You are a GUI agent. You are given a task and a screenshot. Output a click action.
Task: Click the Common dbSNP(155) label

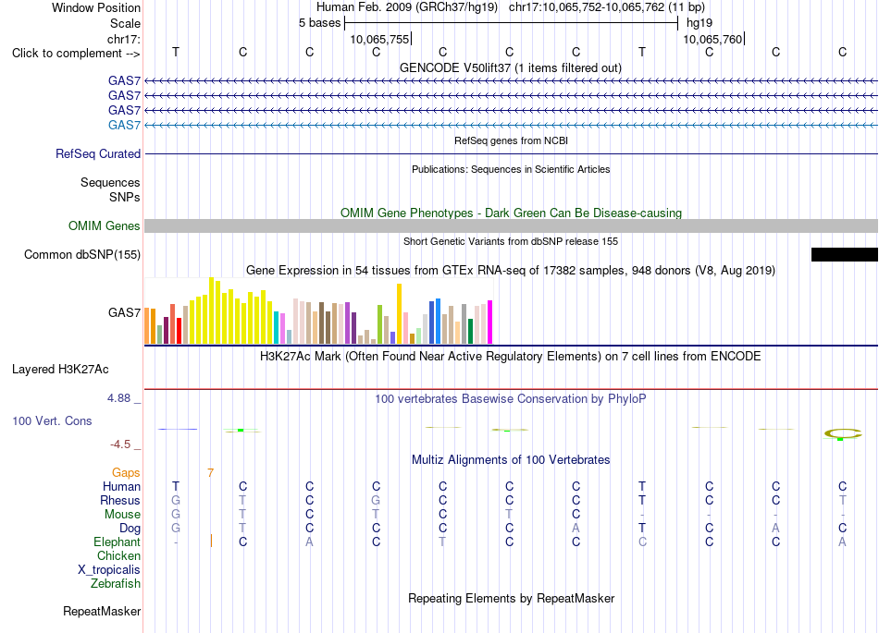82,255
